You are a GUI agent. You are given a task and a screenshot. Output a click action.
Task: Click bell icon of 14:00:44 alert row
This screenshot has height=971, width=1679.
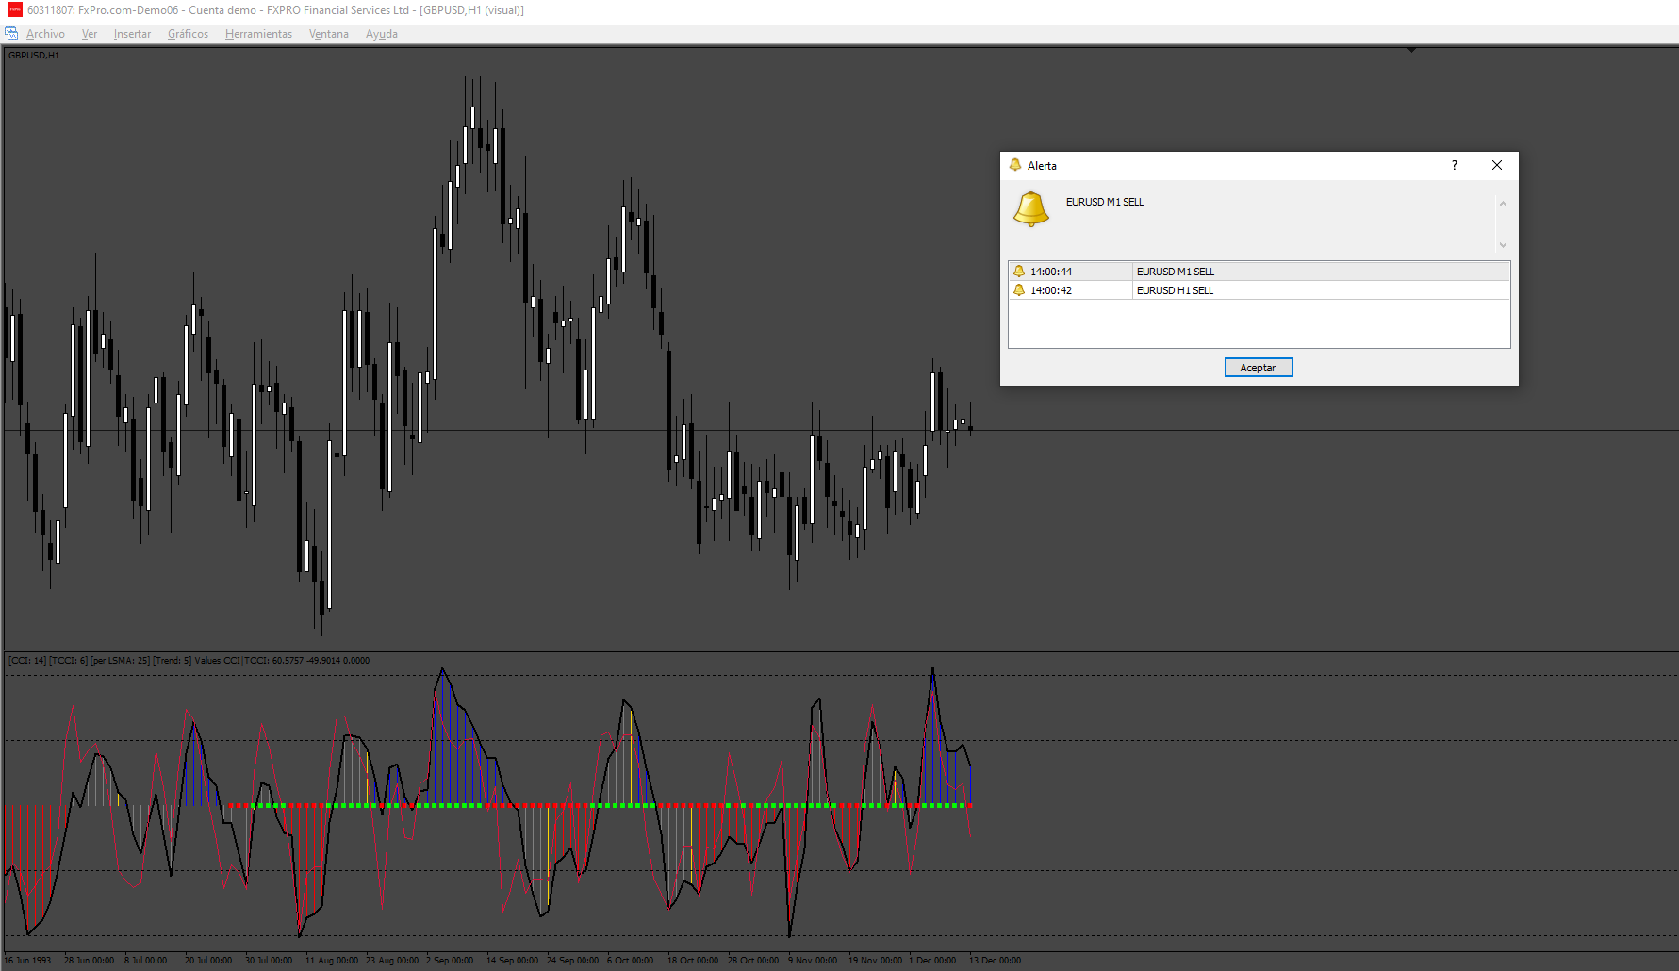coord(1019,272)
